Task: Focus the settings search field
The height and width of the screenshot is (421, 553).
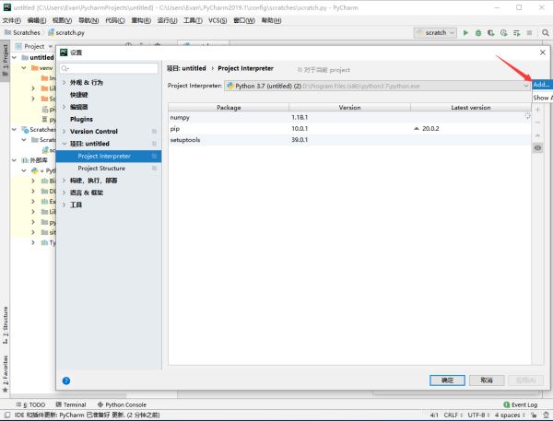Action: [109, 68]
